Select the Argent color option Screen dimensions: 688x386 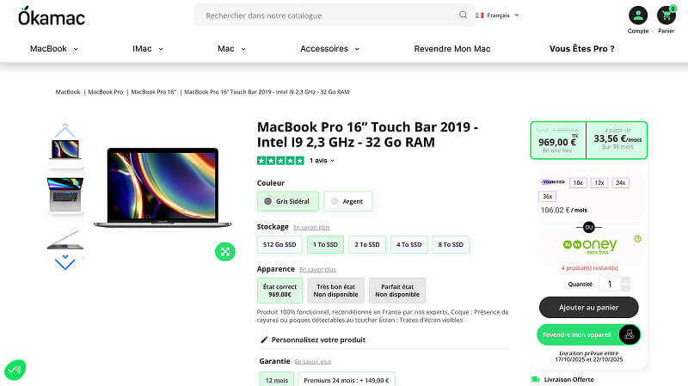(347, 201)
